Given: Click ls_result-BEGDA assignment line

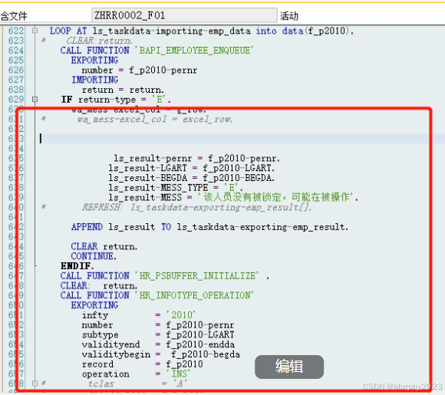Looking at the screenshot, I should tap(192, 178).
